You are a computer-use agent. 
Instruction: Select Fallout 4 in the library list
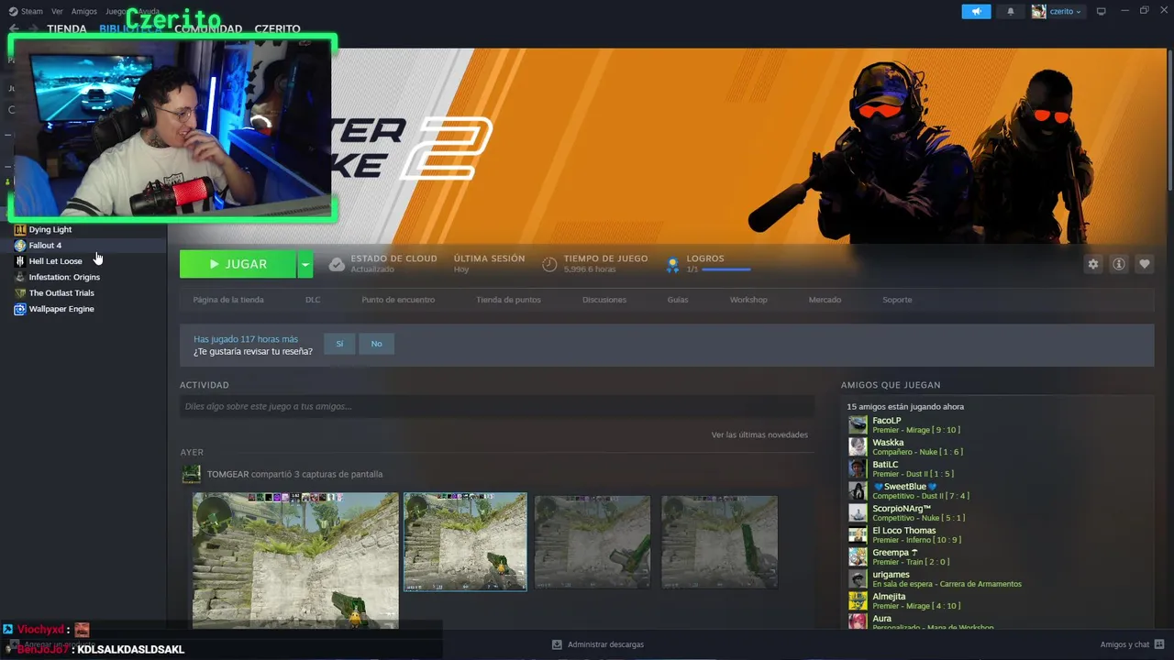point(45,246)
